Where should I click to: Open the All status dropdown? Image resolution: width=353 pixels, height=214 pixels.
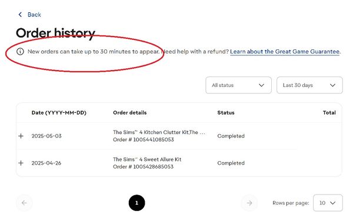click(x=238, y=85)
